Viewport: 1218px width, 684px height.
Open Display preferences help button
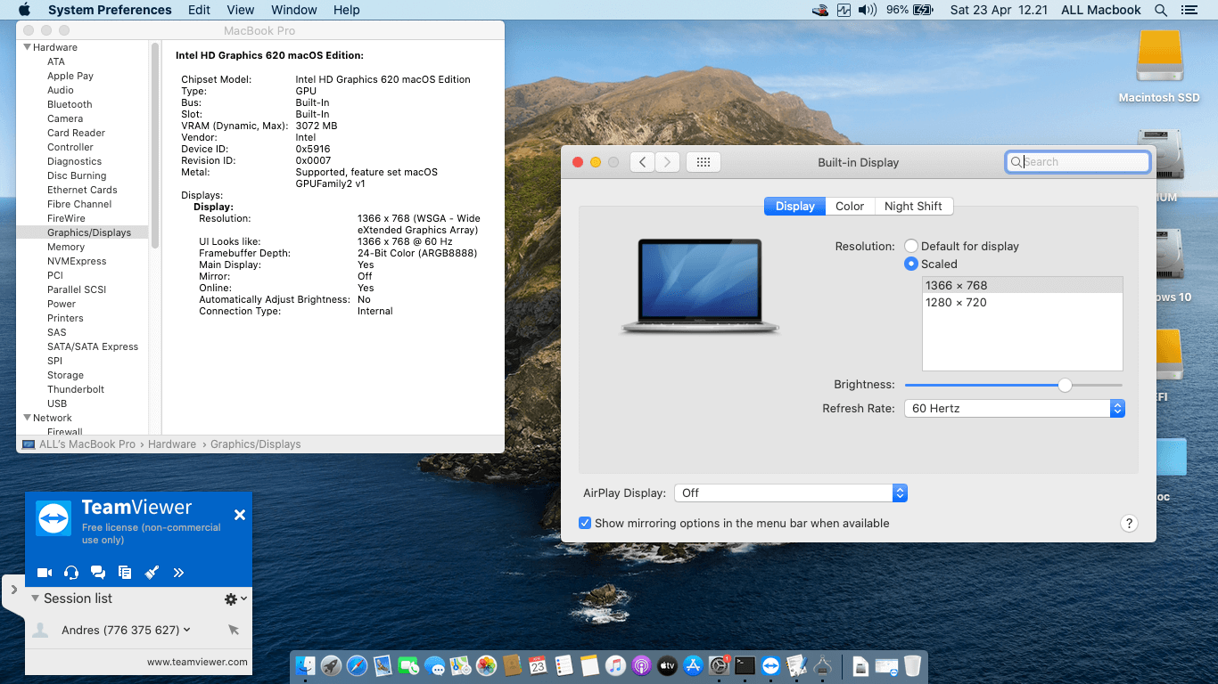(1129, 523)
